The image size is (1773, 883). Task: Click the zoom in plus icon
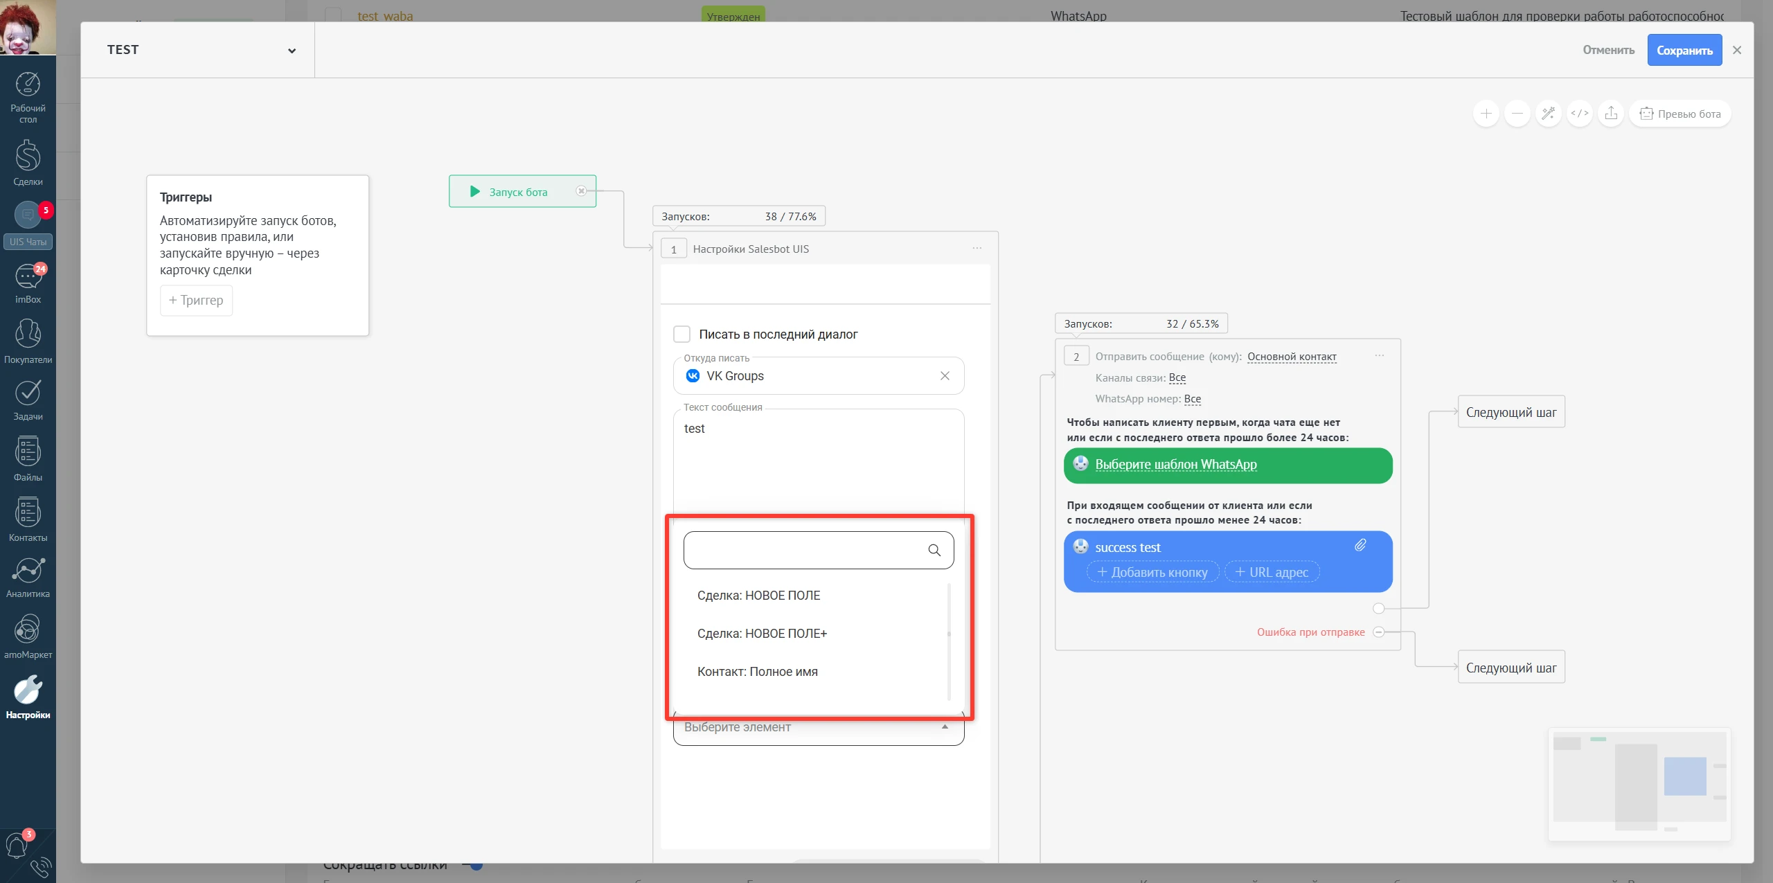[x=1486, y=114]
